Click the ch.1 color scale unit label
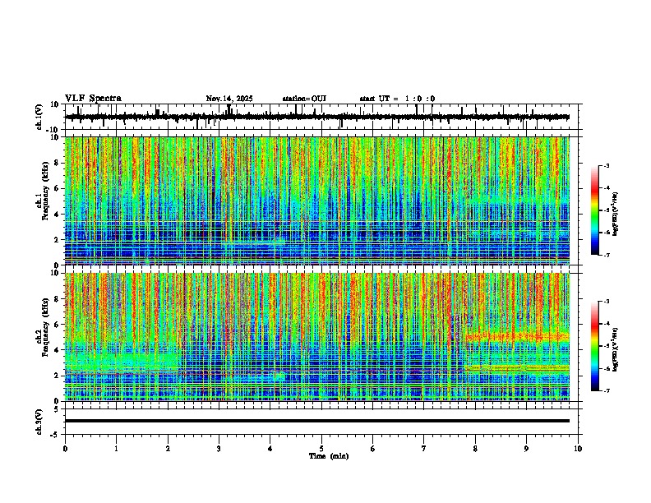The height and width of the screenshot is (503, 651). pyautogui.click(x=616, y=214)
